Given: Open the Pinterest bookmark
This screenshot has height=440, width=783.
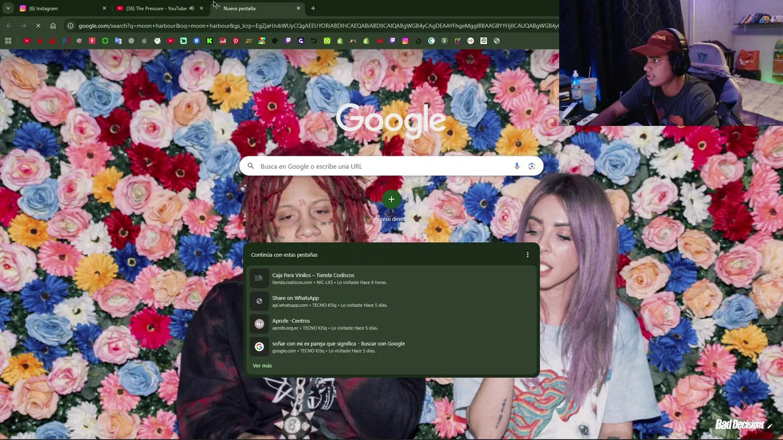Looking at the screenshot, I should pyautogui.click(x=236, y=41).
